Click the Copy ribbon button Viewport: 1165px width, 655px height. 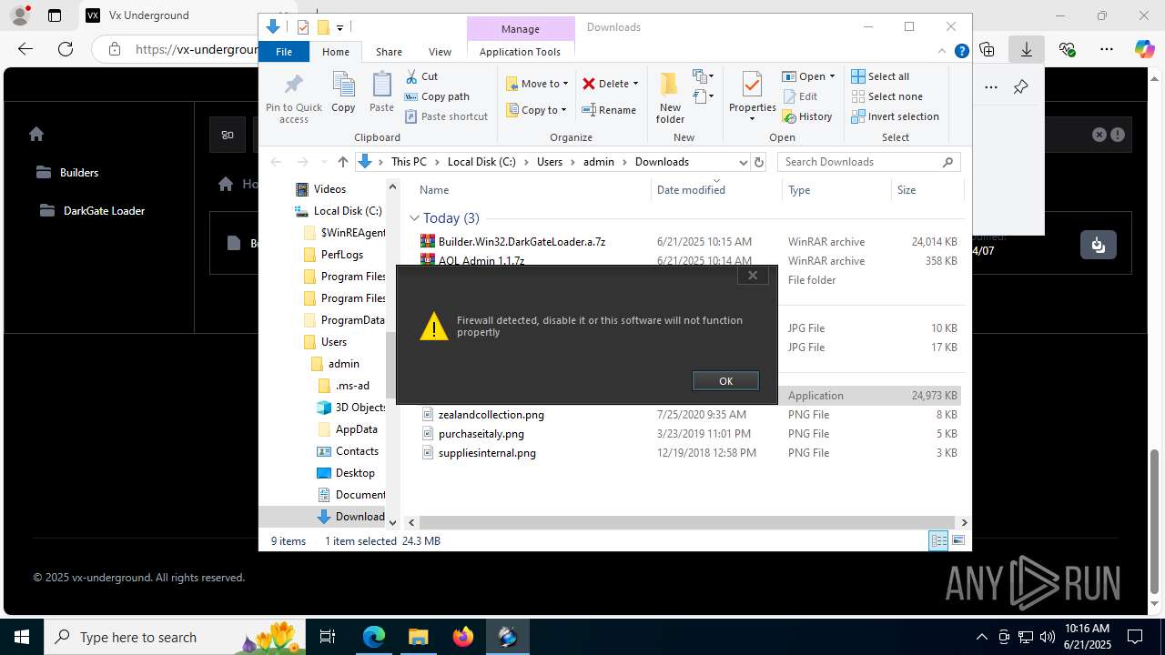pyautogui.click(x=343, y=93)
